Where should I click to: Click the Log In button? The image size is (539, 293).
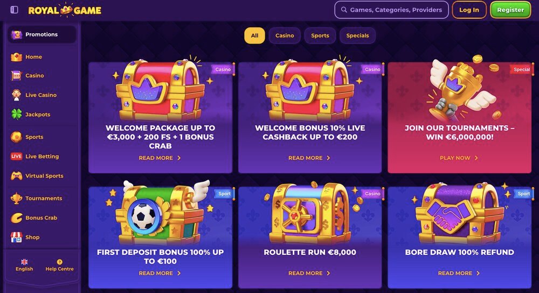[469, 10]
